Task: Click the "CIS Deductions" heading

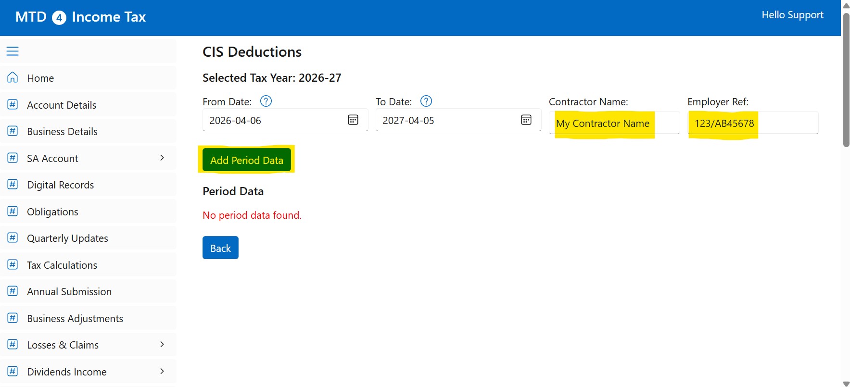Action: point(252,52)
